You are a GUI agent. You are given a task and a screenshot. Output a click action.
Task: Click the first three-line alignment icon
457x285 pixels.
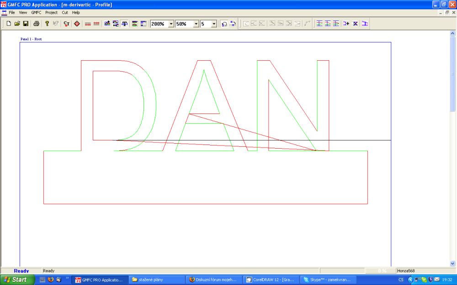coord(319,23)
